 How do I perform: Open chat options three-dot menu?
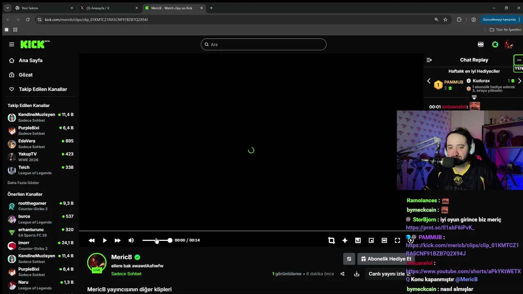click(519, 60)
